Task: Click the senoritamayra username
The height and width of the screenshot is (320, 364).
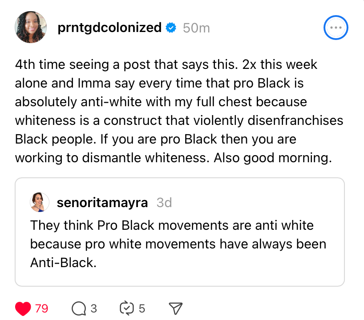Action: [102, 202]
